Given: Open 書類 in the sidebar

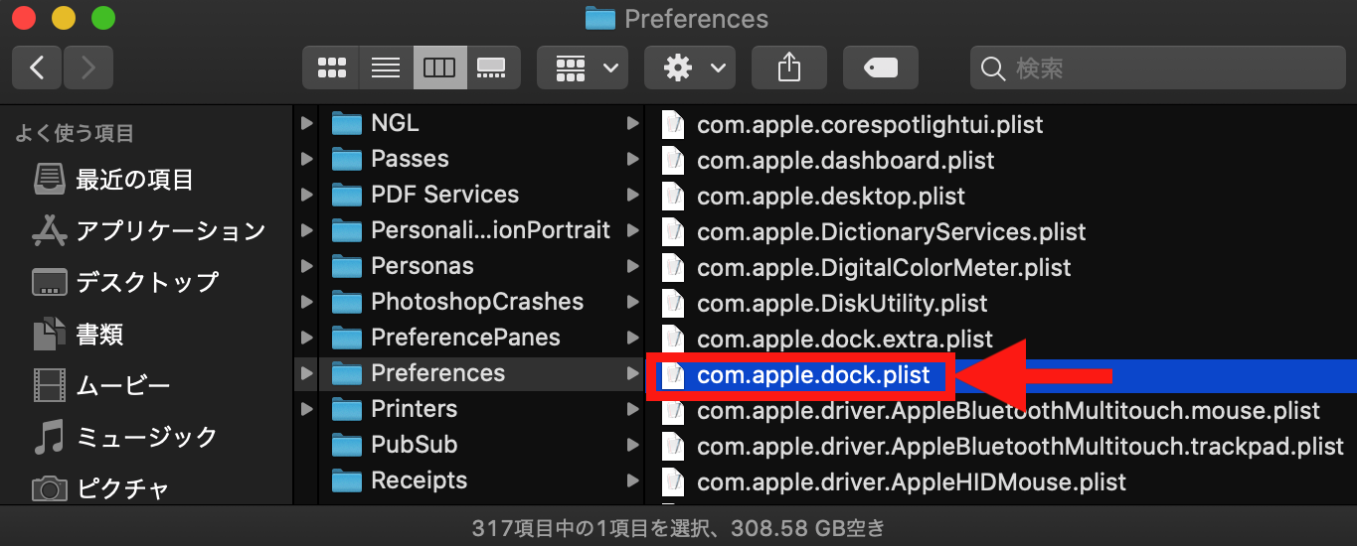Looking at the screenshot, I should pyautogui.click(x=99, y=335).
